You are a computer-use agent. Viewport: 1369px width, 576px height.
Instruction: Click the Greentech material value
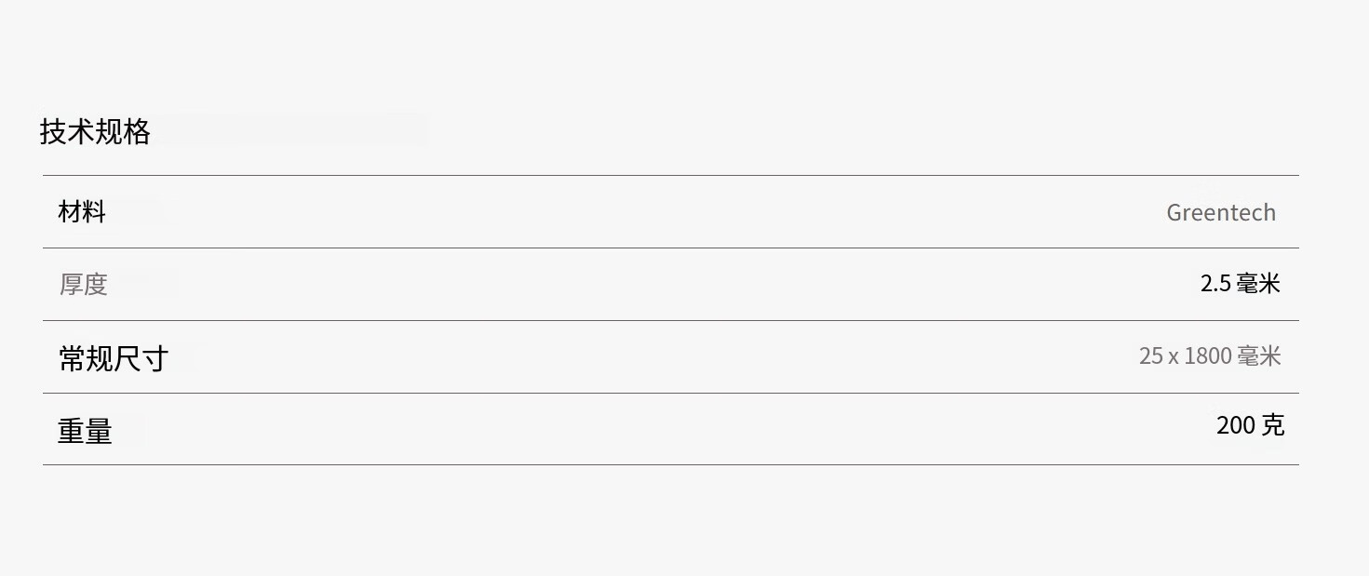[x=1220, y=213]
